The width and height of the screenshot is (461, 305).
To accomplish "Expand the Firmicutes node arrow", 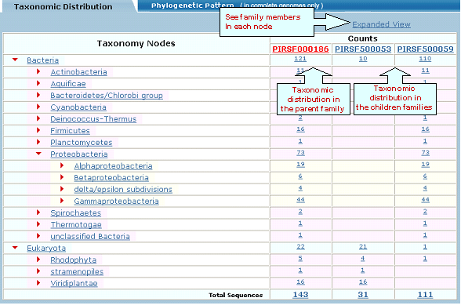I will coord(38,130).
